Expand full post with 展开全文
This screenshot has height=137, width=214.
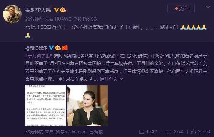[x=111, y=79]
